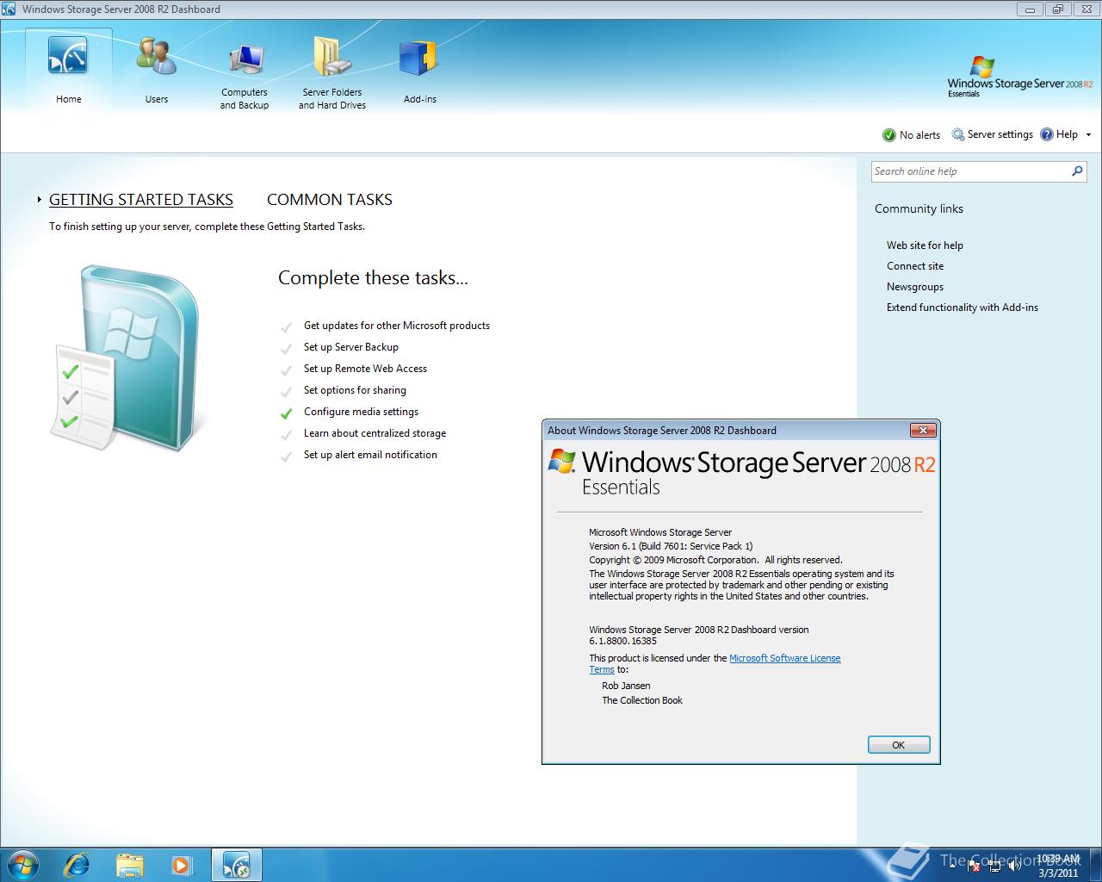The width and height of the screenshot is (1102, 882).
Task: Show hidden tray icons arrow
Action: pos(952,865)
